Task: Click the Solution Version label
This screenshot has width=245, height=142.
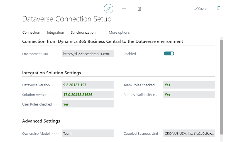Action: pos(35,95)
